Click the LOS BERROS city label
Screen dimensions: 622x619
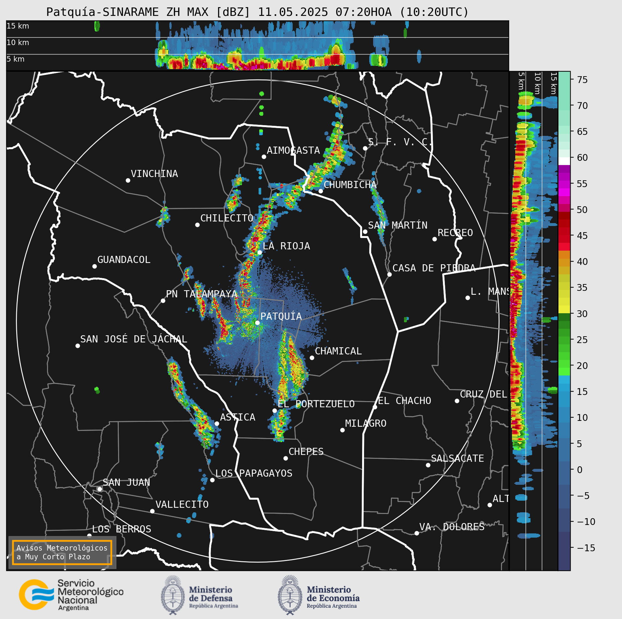coord(122,529)
